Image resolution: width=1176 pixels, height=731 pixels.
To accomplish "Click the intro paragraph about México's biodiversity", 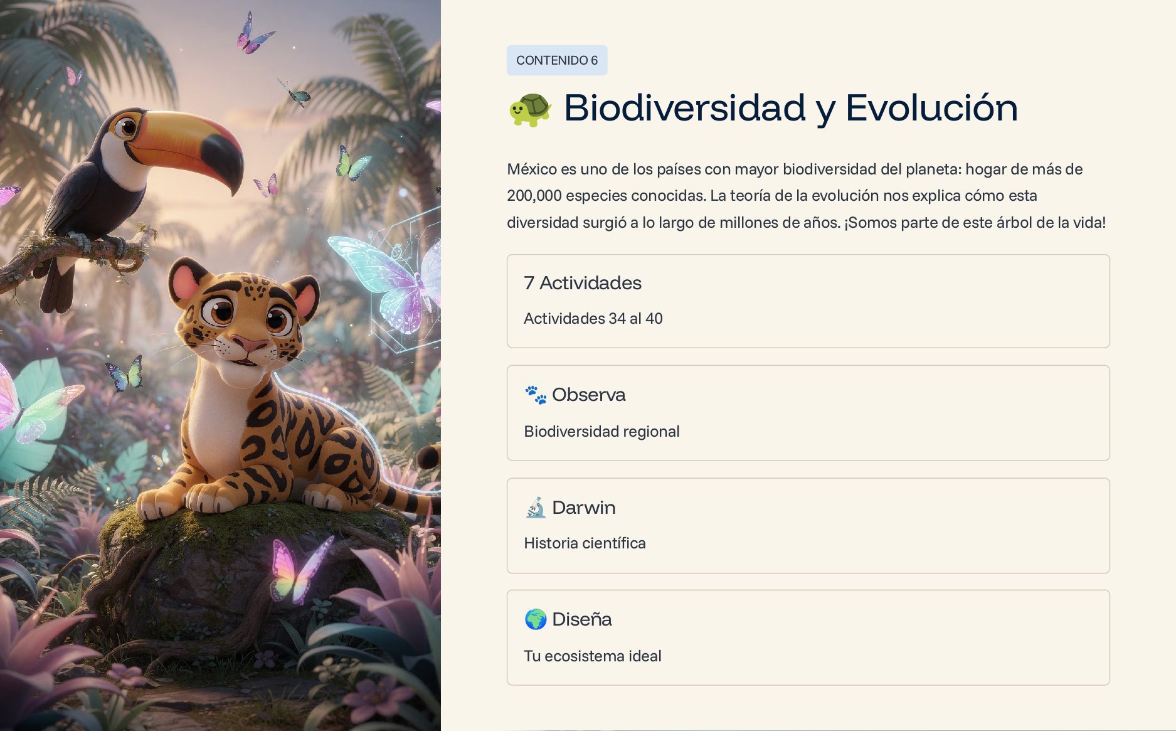I will (807, 196).
